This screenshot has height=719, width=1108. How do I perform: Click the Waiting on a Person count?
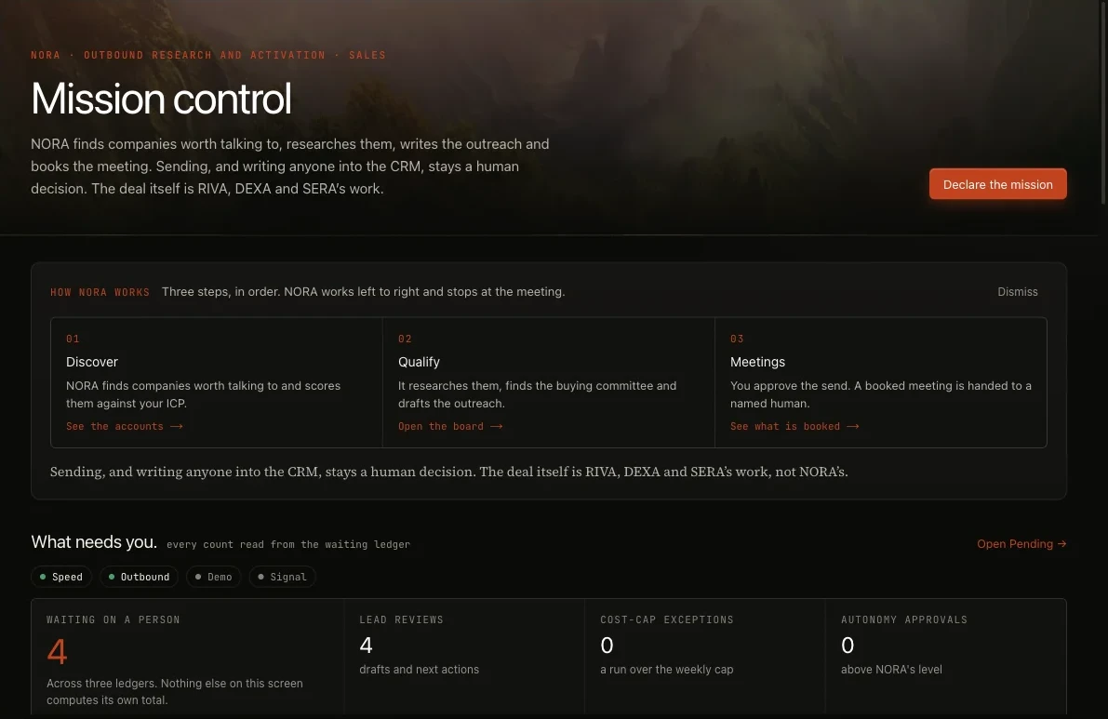click(x=57, y=651)
